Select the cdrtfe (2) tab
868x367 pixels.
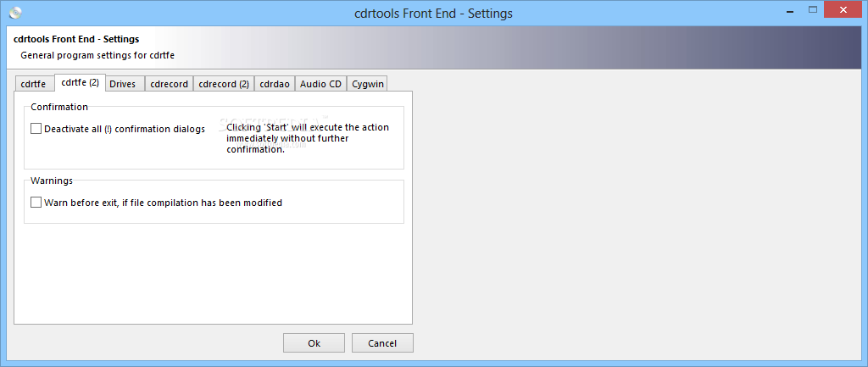point(81,83)
